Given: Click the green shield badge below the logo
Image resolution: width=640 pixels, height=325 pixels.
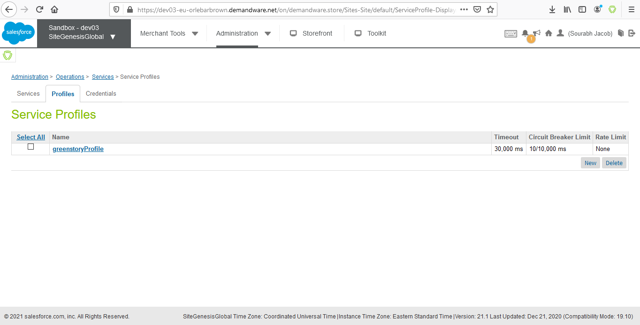Looking at the screenshot, I should point(8,55).
